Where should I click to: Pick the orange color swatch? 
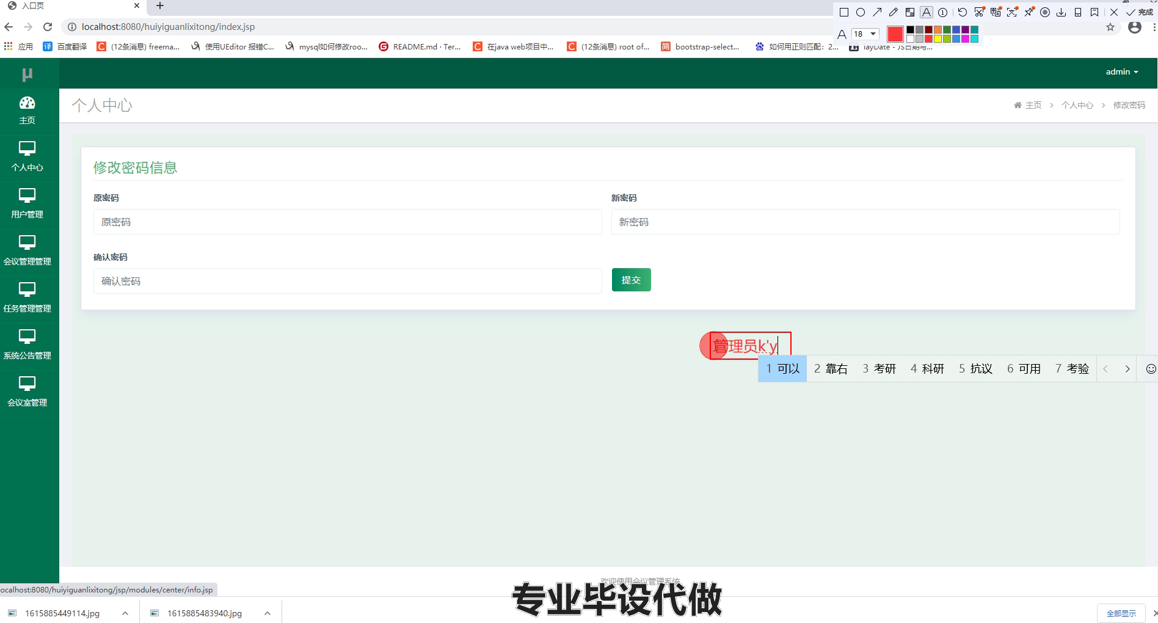pyautogui.click(x=938, y=29)
